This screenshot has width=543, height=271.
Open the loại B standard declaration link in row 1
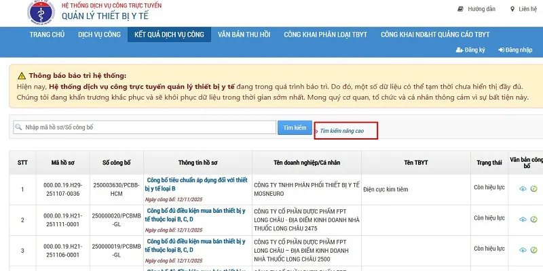196,184
